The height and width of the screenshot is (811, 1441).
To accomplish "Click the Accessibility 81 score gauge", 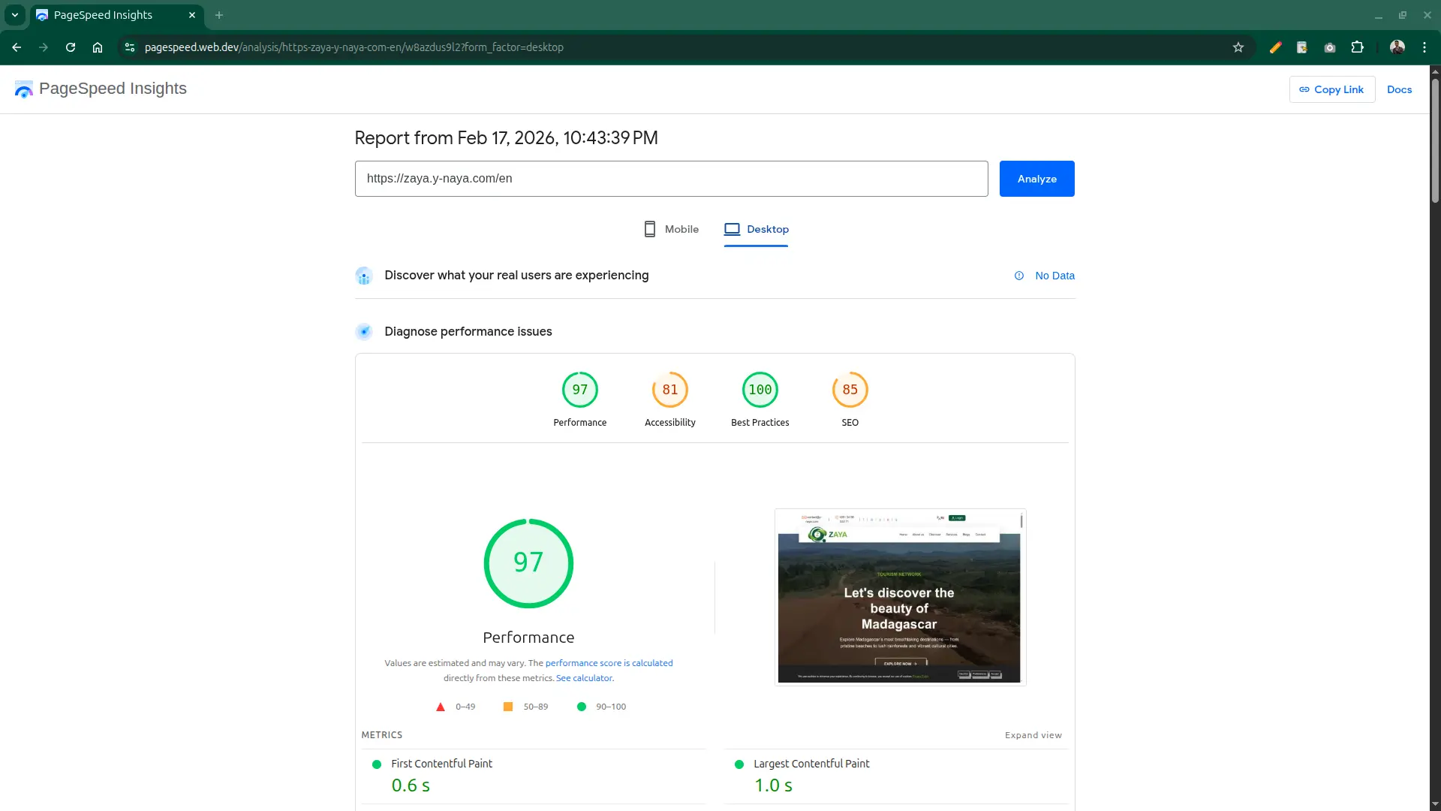I will tap(669, 390).
